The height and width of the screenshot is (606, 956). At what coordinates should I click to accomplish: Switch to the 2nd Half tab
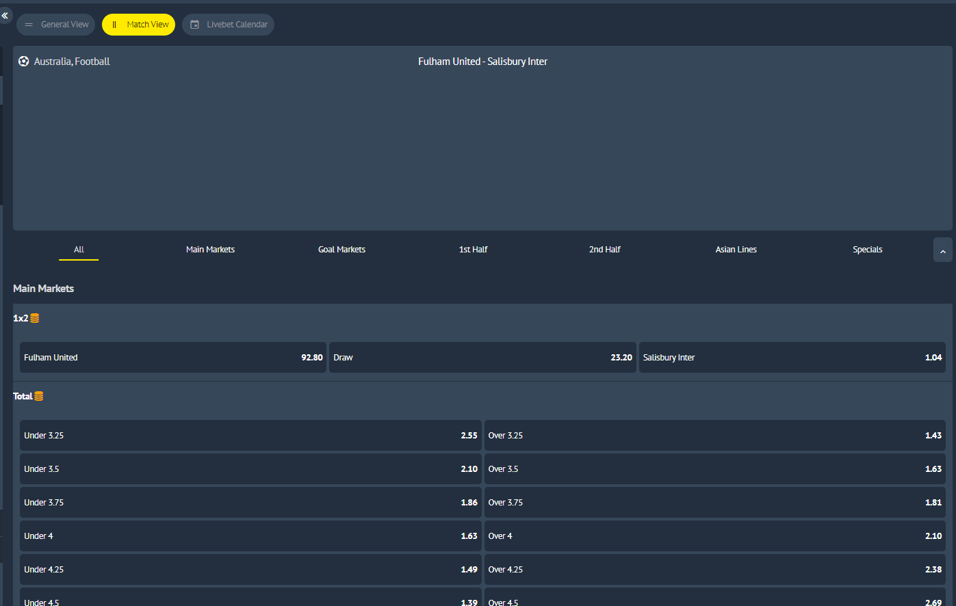(604, 250)
